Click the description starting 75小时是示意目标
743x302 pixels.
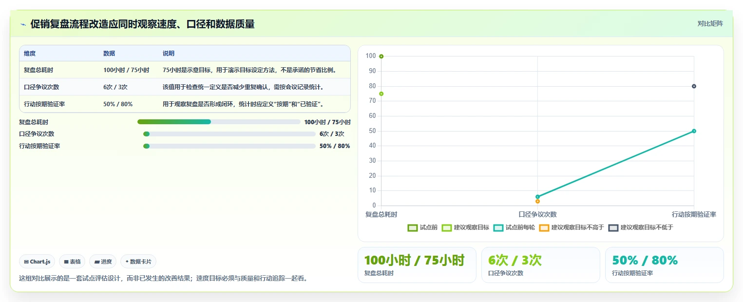click(x=249, y=70)
